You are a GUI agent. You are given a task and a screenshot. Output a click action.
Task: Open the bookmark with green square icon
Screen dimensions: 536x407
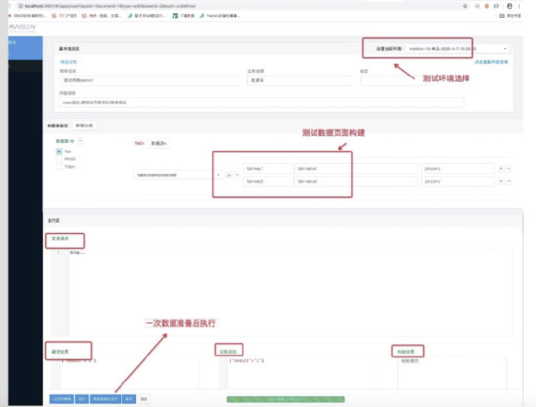tap(183, 16)
